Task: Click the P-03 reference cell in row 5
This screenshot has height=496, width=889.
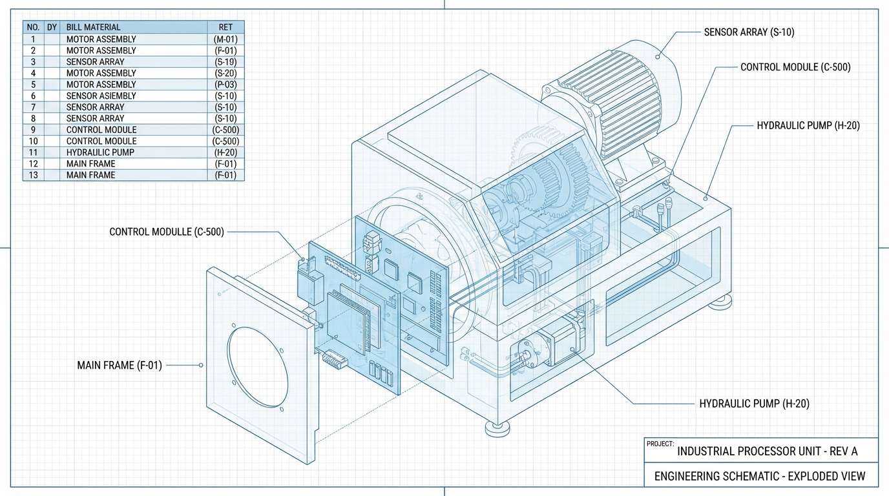Action: [225, 85]
